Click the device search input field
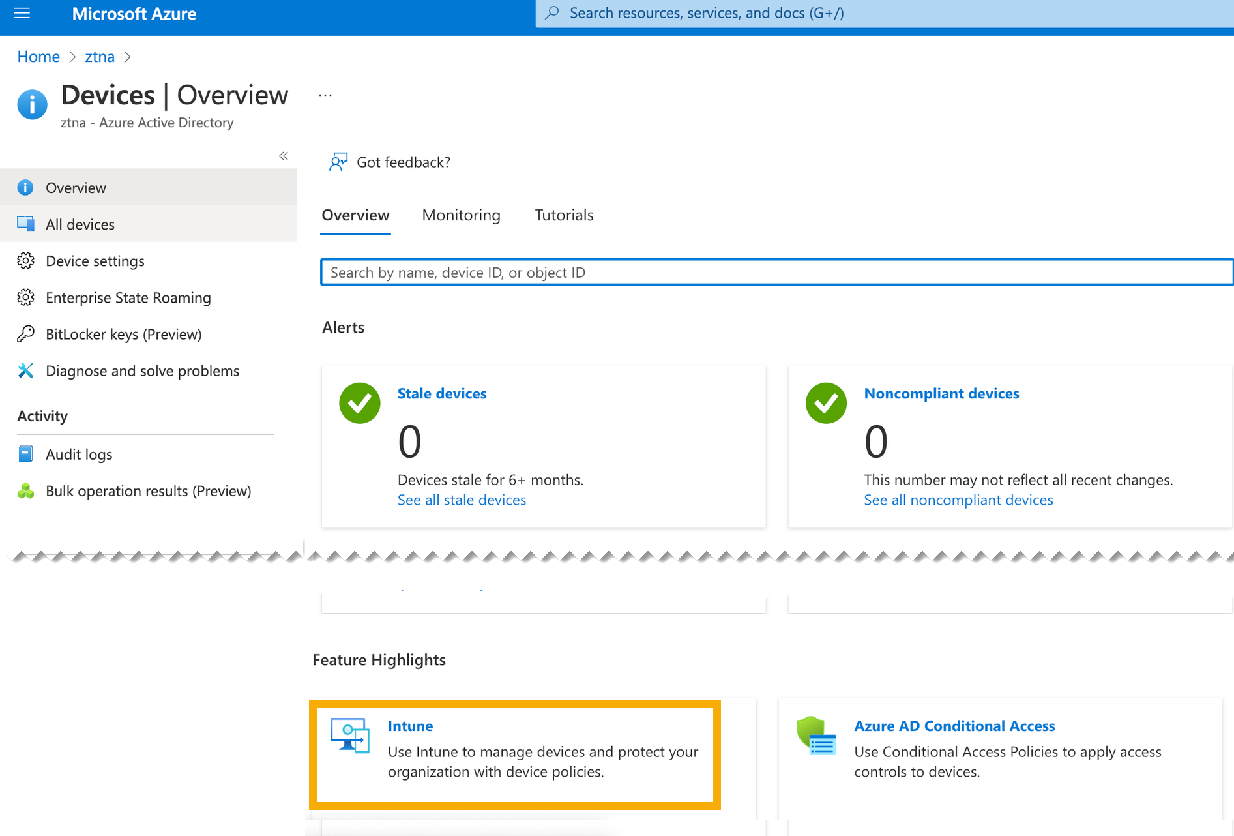This screenshot has width=1234, height=836. (x=776, y=273)
